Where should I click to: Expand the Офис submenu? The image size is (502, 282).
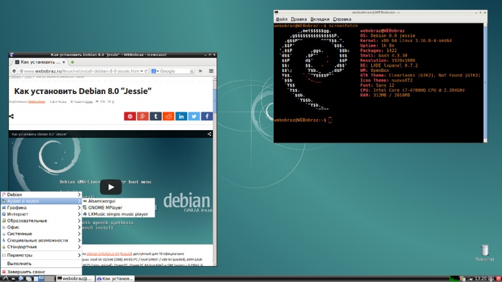[41, 227]
